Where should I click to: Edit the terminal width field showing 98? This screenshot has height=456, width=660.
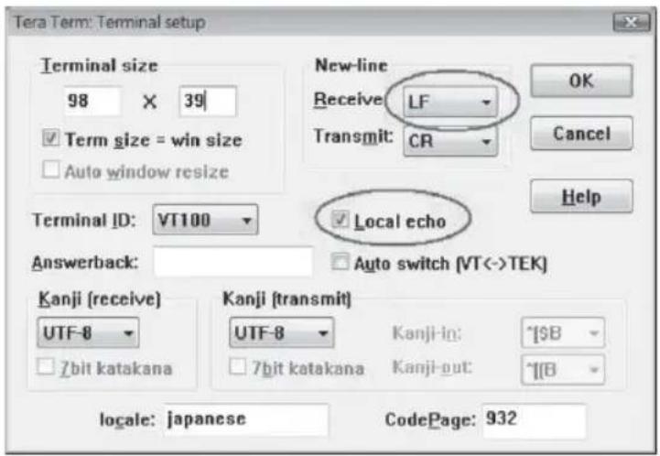[x=92, y=101]
